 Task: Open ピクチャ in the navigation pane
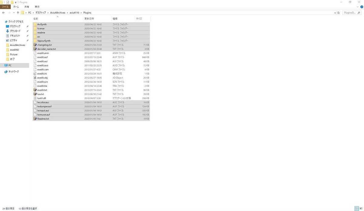[x=12, y=40]
